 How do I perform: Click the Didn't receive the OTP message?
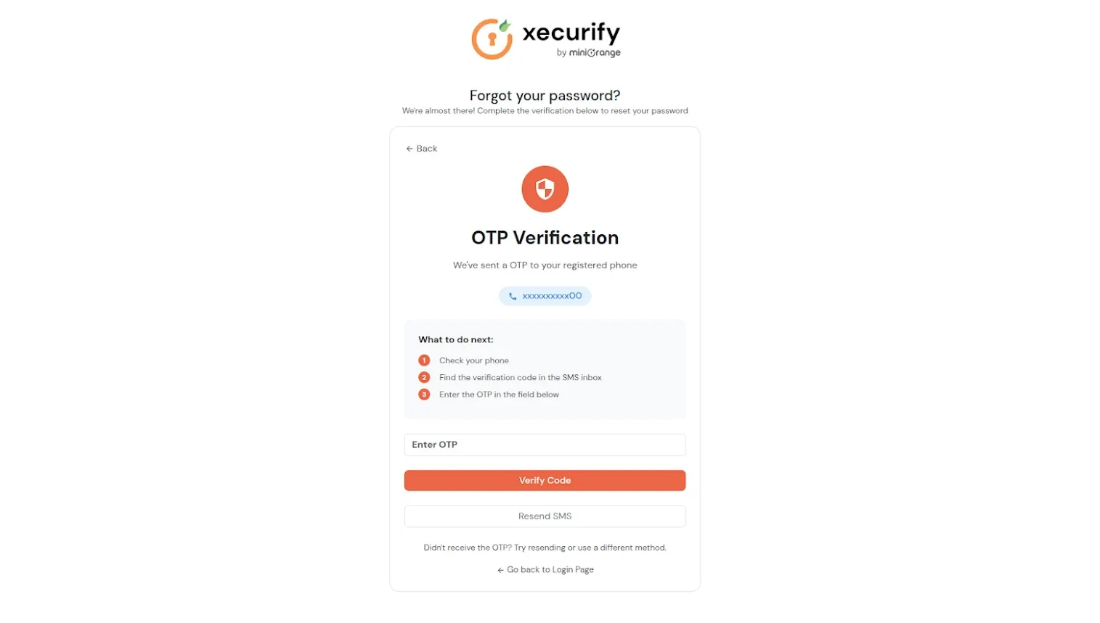[x=545, y=548]
